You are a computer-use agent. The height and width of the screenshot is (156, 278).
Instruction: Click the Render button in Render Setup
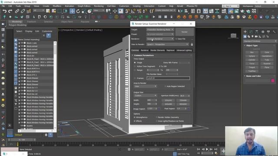185,32
